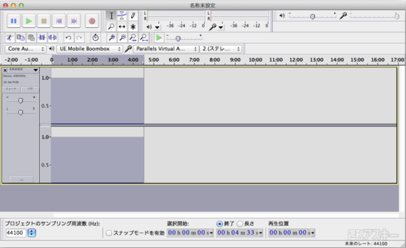Open the input meter microphone dropdown

(221, 27)
